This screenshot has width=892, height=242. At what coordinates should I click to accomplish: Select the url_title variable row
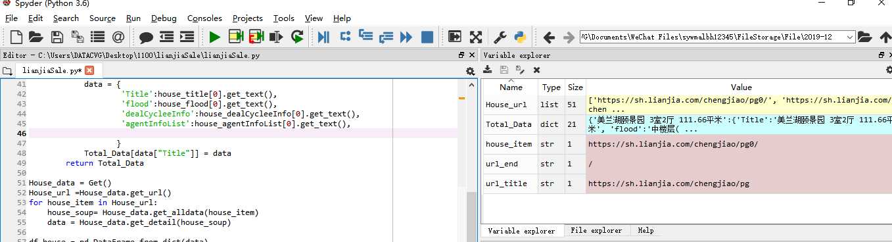[687, 183]
